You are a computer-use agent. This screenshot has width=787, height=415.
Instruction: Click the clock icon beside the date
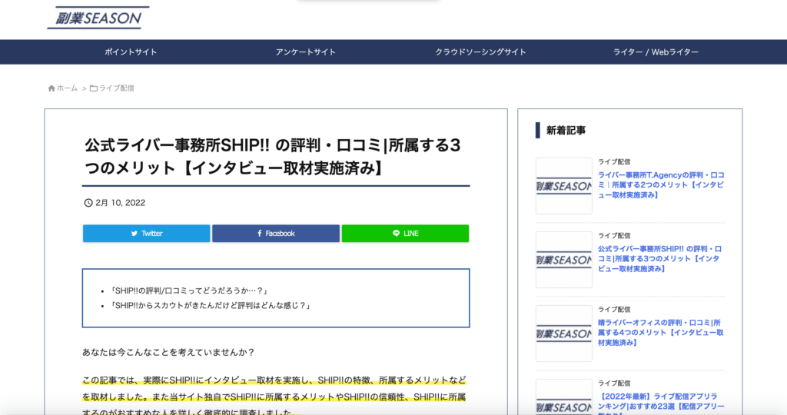tap(88, 203)
